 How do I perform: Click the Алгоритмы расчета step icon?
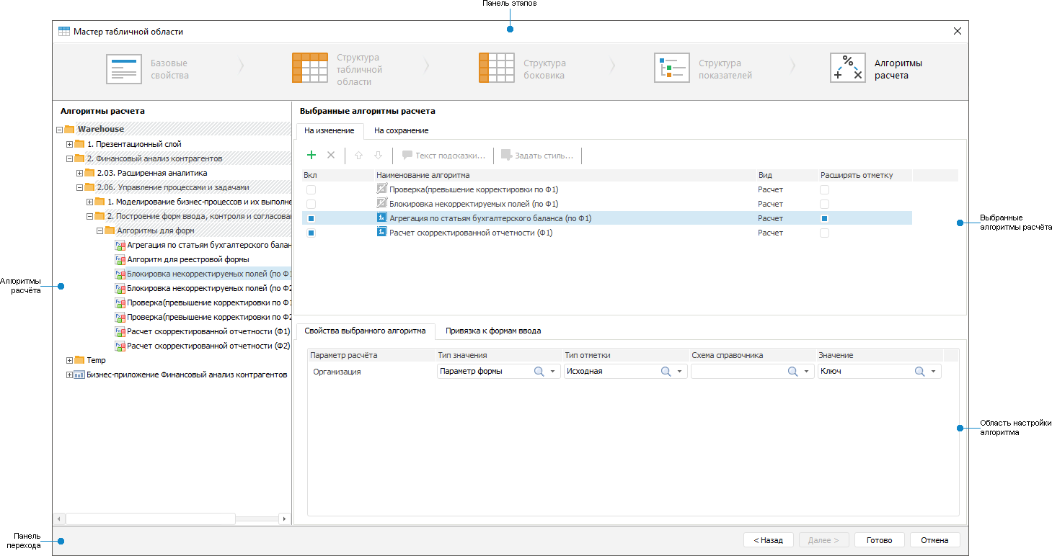point(848,69)
